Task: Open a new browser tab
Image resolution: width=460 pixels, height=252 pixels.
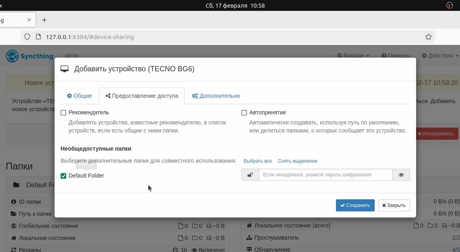Action: (44, 20)
